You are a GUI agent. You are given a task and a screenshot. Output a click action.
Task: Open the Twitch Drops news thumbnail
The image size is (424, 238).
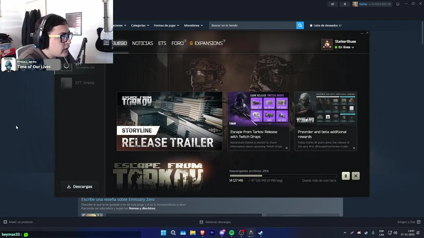point(258,109)
